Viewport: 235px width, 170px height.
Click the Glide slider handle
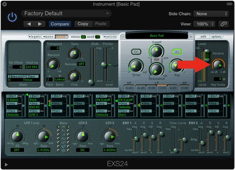[91, 82]
